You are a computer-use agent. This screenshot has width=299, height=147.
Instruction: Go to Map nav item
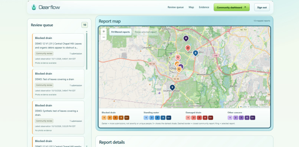(x=191, y=7)
